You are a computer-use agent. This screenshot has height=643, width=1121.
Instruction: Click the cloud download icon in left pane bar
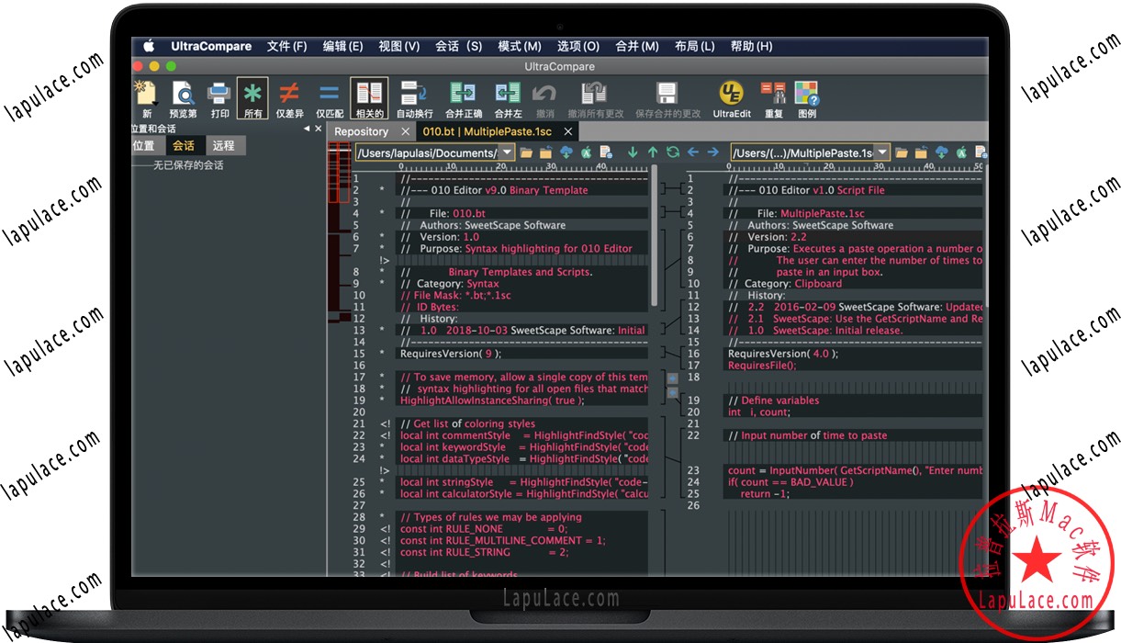566,152
